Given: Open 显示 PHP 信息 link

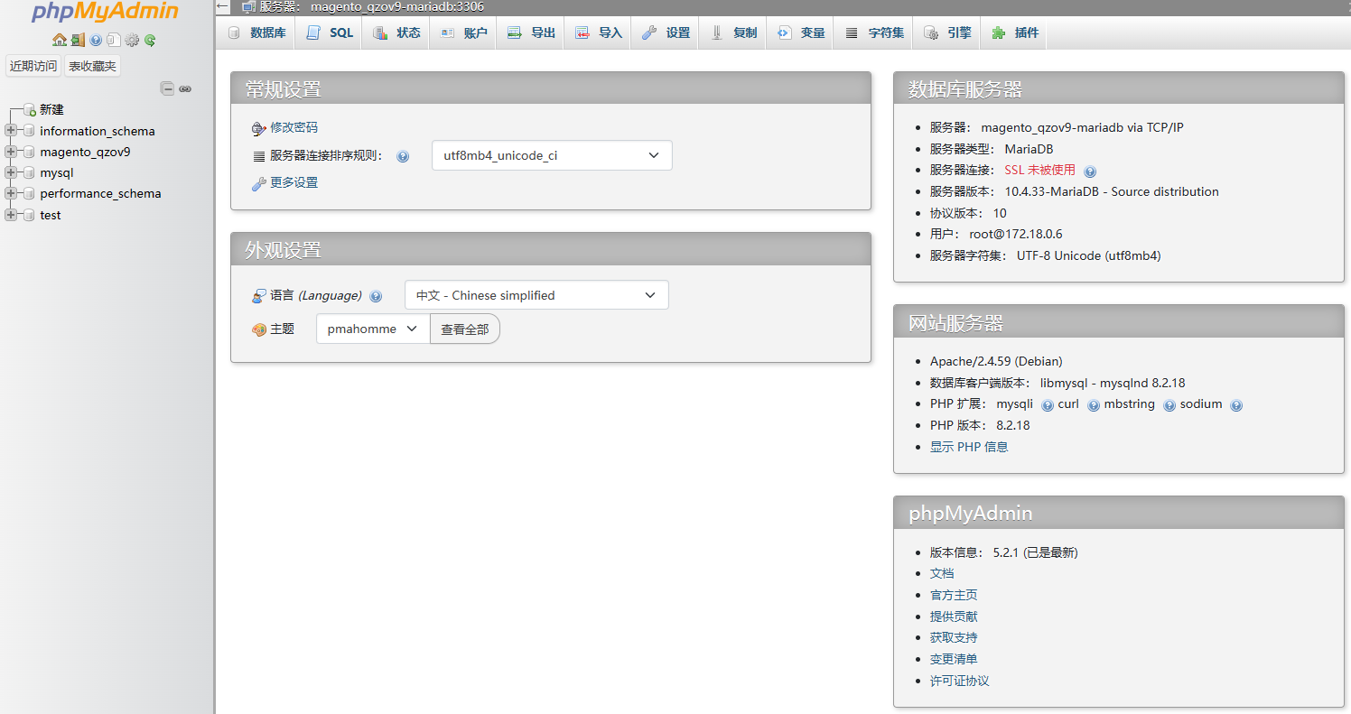Looking at the screenshot, I should [968, 446].
